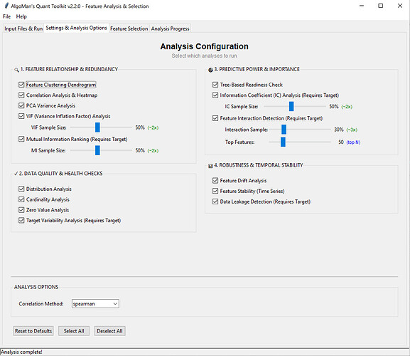Click the Top Features value 50
This screenshot has width=410, height=356.
(341, 142)
